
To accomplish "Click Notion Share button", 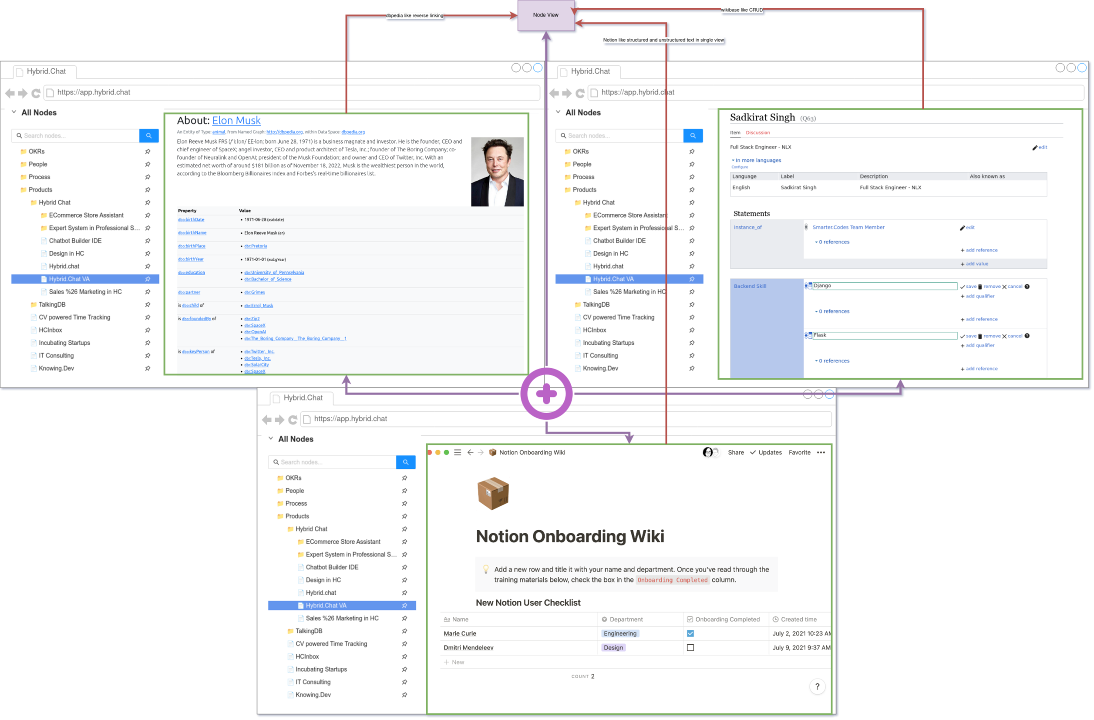I will pyautogui.click(x=736, y=453).
